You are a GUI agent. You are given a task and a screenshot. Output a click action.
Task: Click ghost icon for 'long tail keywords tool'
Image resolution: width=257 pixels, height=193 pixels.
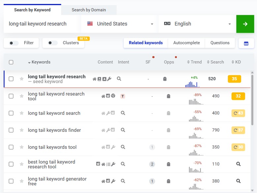tap(168, 147)
